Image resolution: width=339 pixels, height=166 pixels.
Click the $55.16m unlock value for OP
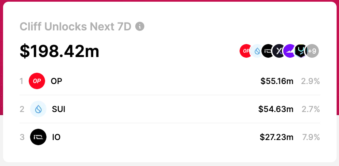pos(277,81)
